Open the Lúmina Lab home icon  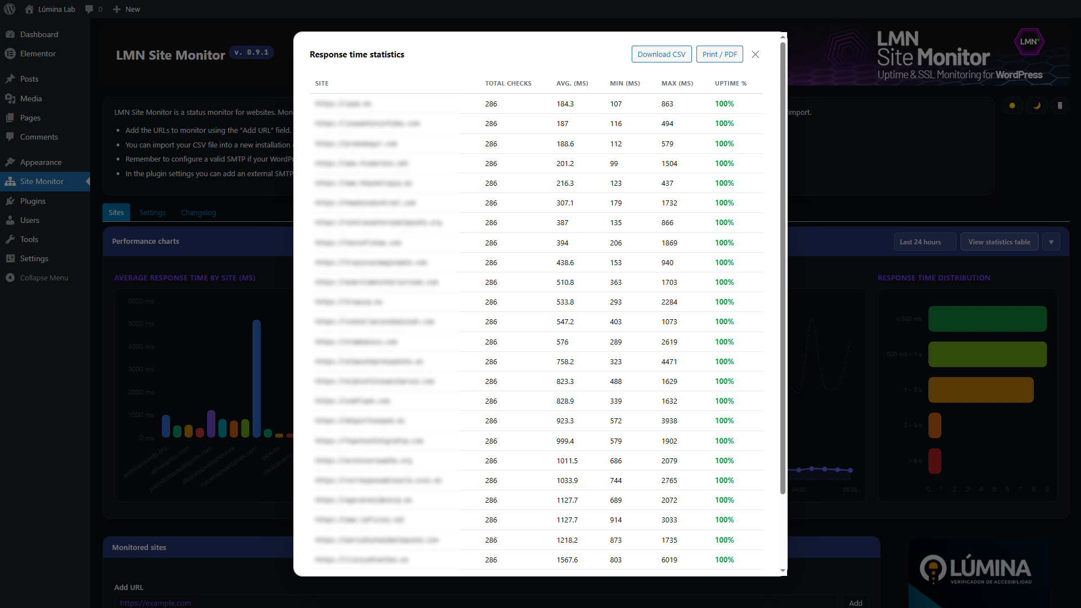point(29,9)
